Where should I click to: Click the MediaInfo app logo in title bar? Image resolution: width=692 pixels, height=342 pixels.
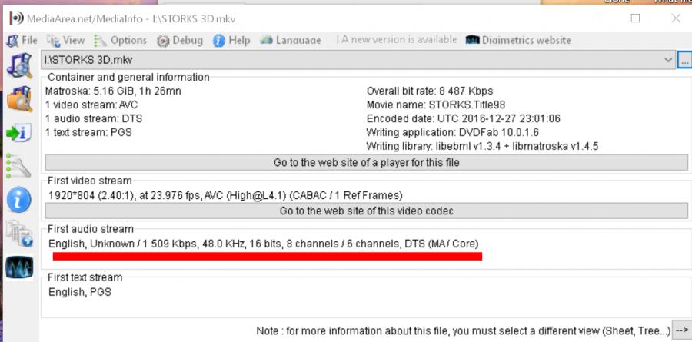pos(16,18)
